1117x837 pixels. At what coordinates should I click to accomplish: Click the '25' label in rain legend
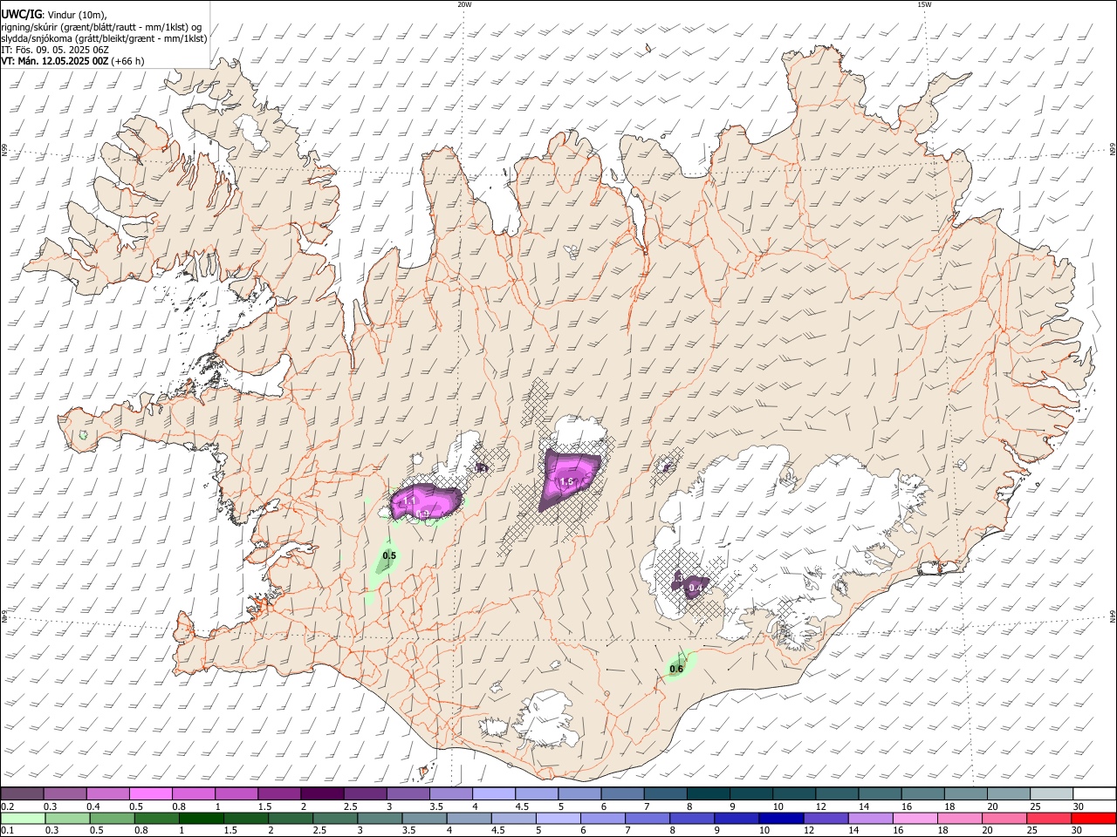(1033, 831)
